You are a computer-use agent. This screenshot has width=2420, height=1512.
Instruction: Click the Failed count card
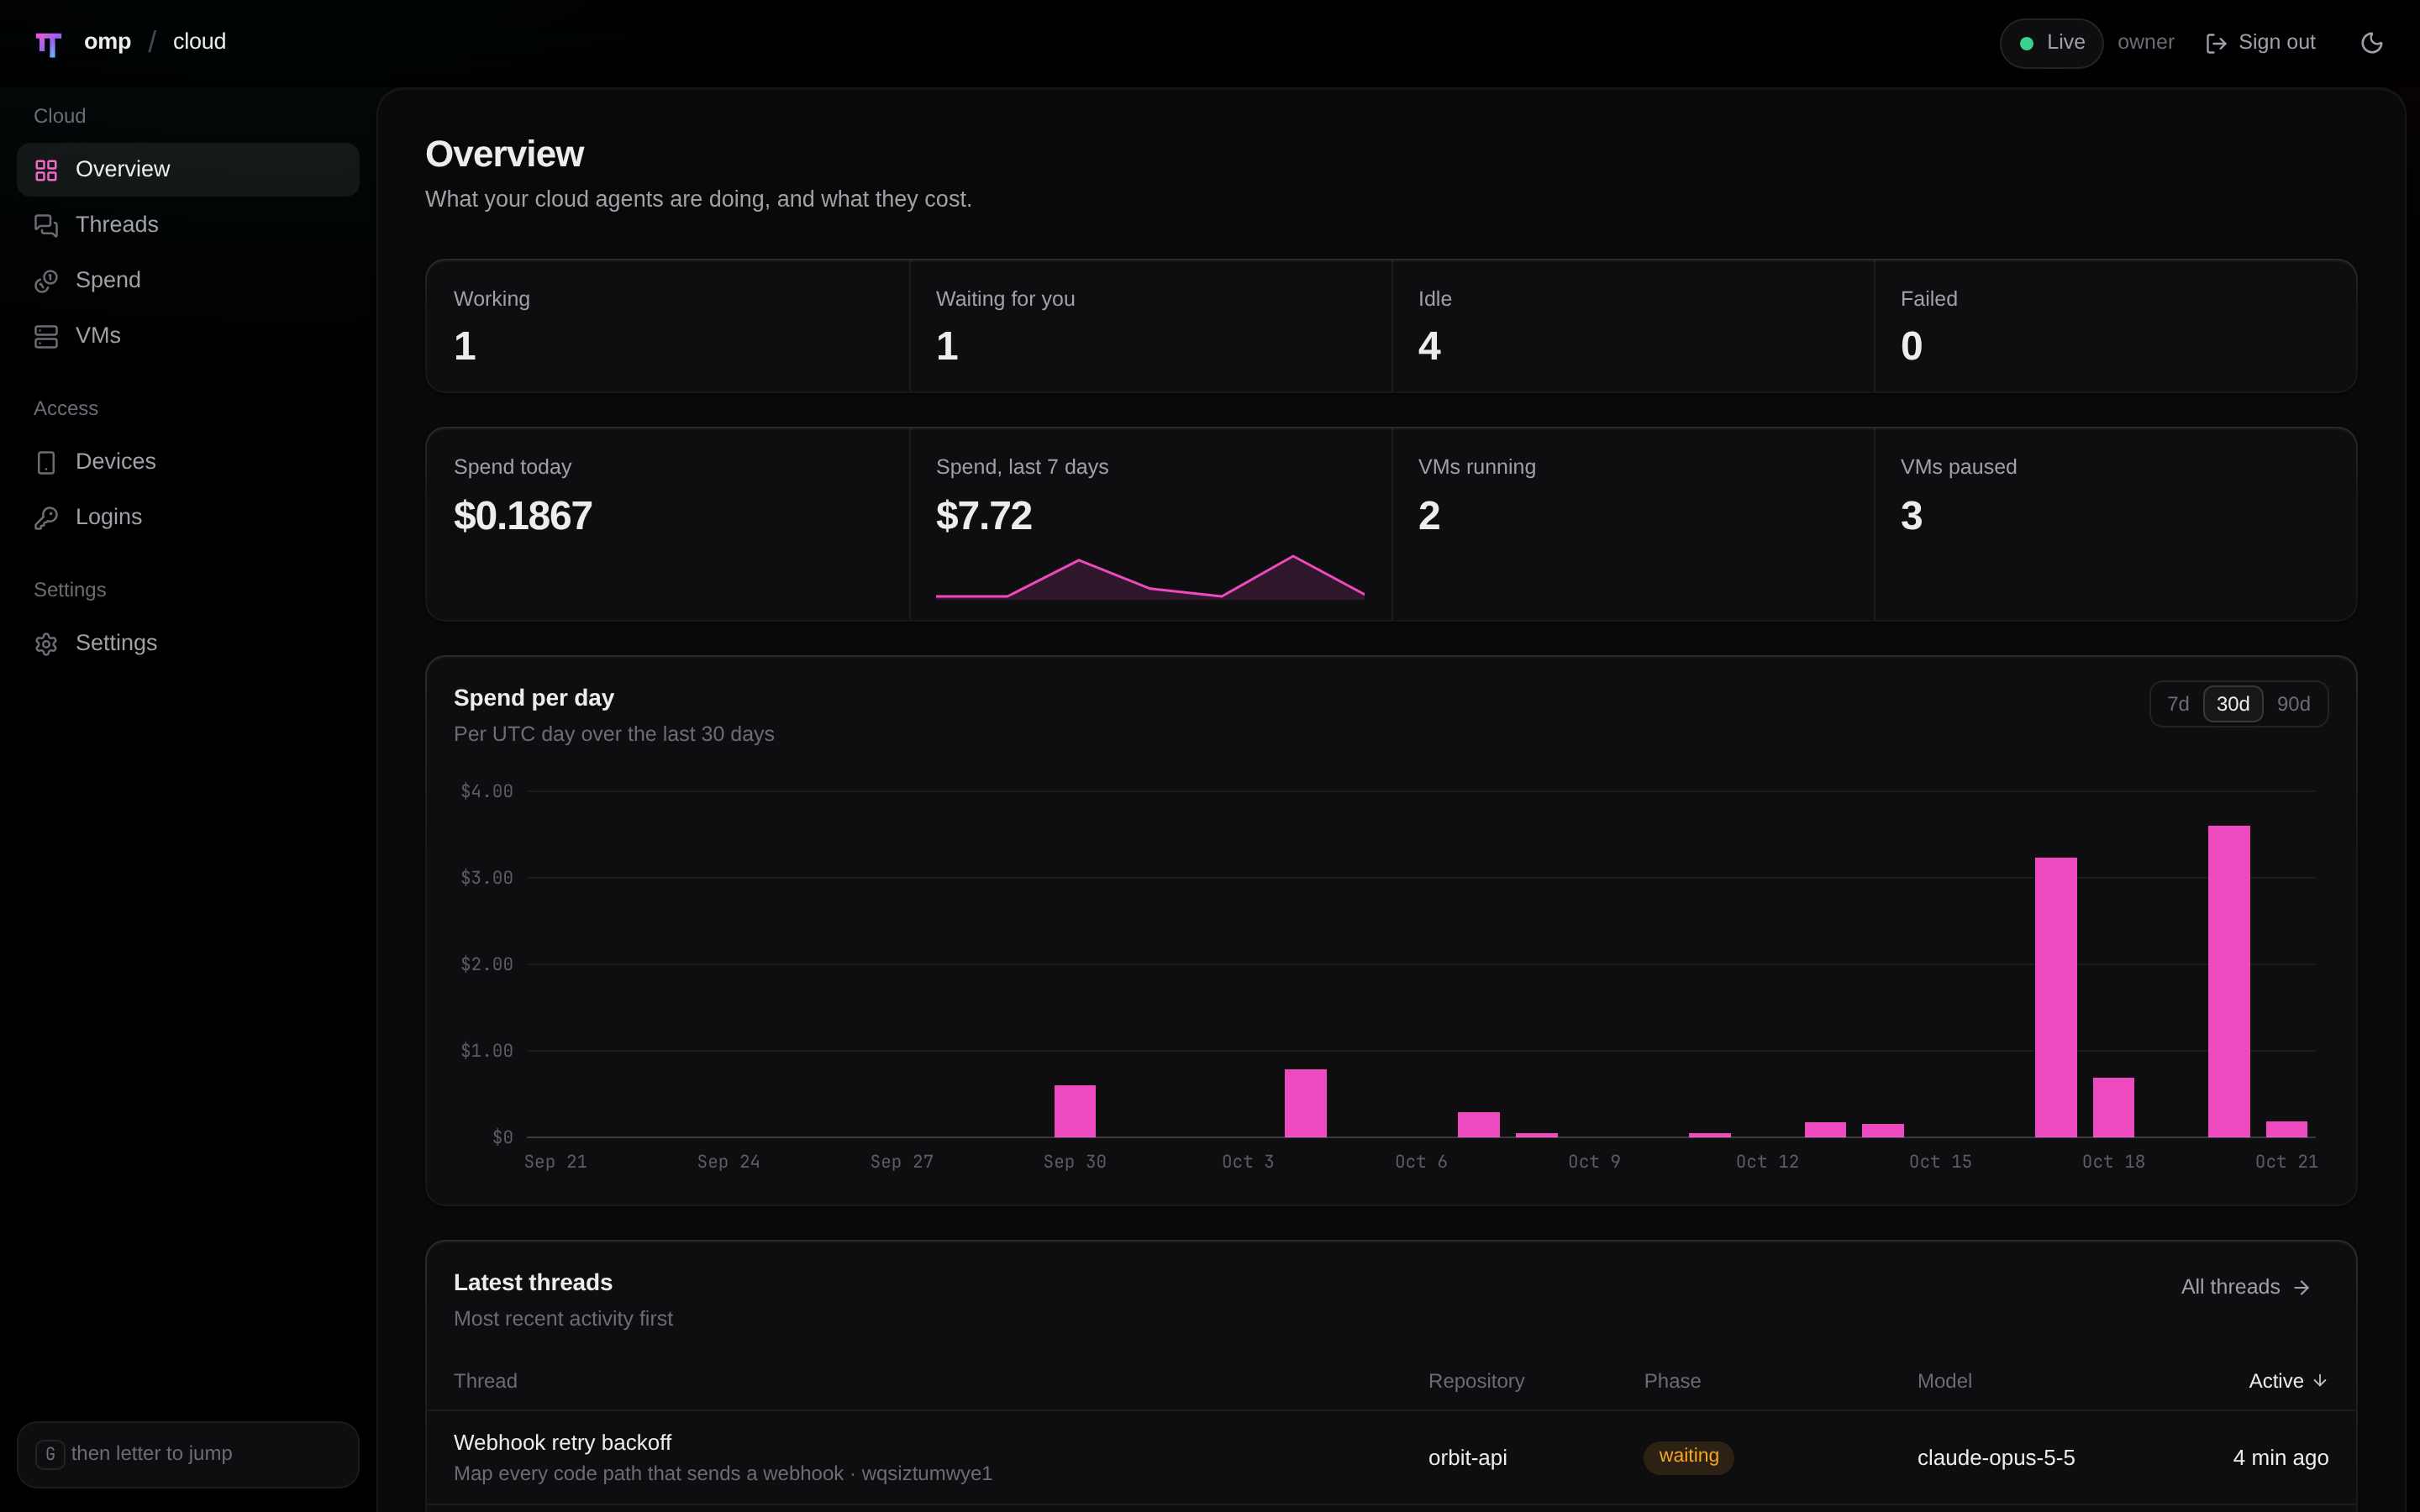(x=2115, y=326)
